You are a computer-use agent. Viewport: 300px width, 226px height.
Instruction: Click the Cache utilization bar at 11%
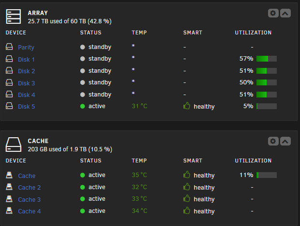click(x=267, y=175)
